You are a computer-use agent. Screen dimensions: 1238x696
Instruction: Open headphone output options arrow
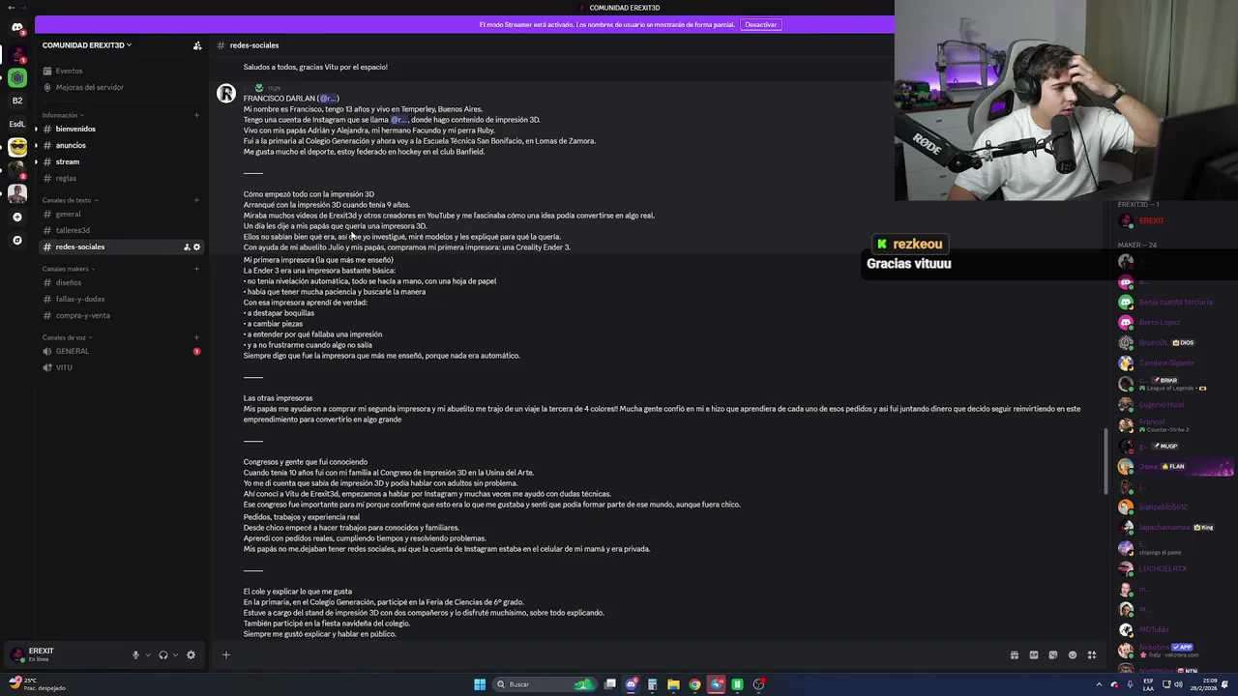click(176, 654)
